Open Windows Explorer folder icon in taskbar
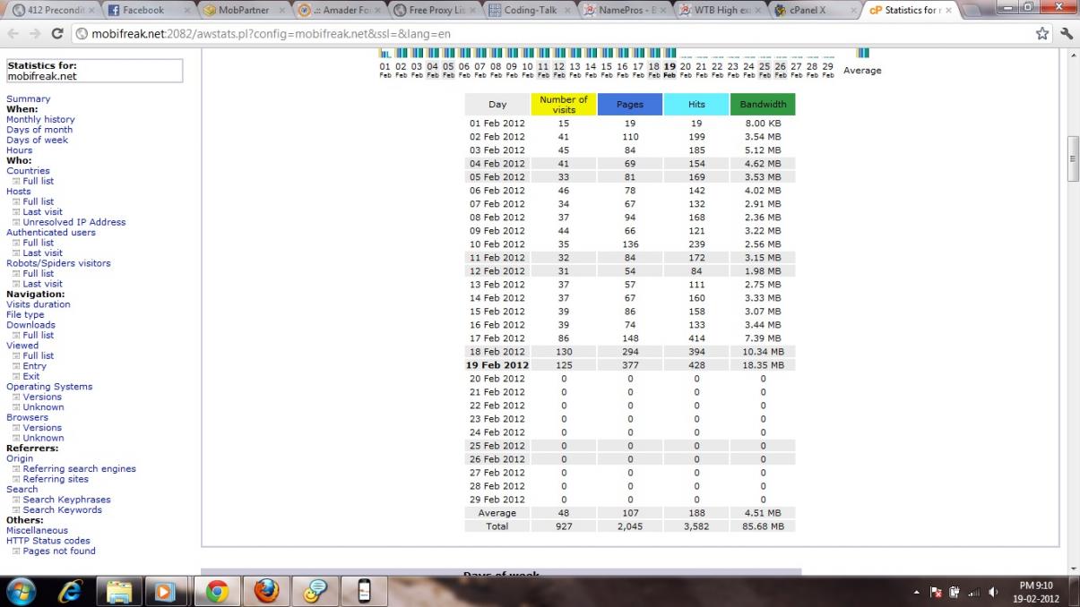 coord(119,592)
